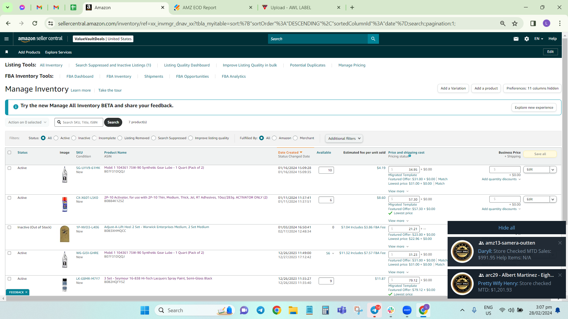
Task: Close the FEEDBACK tab
Action: point(26,292)
